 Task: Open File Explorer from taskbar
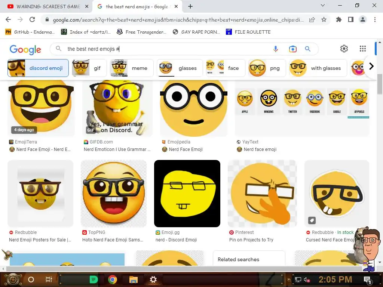pos(134,280)
